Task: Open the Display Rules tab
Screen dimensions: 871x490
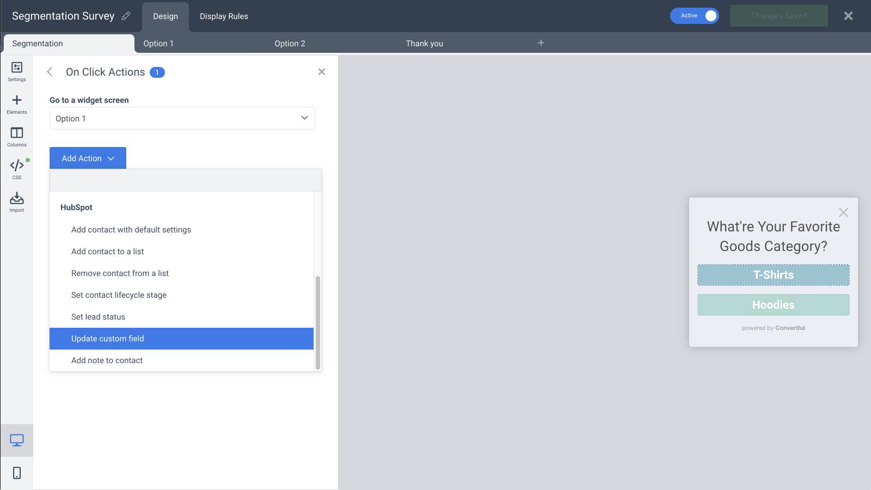Action: [x=224, y=16]
